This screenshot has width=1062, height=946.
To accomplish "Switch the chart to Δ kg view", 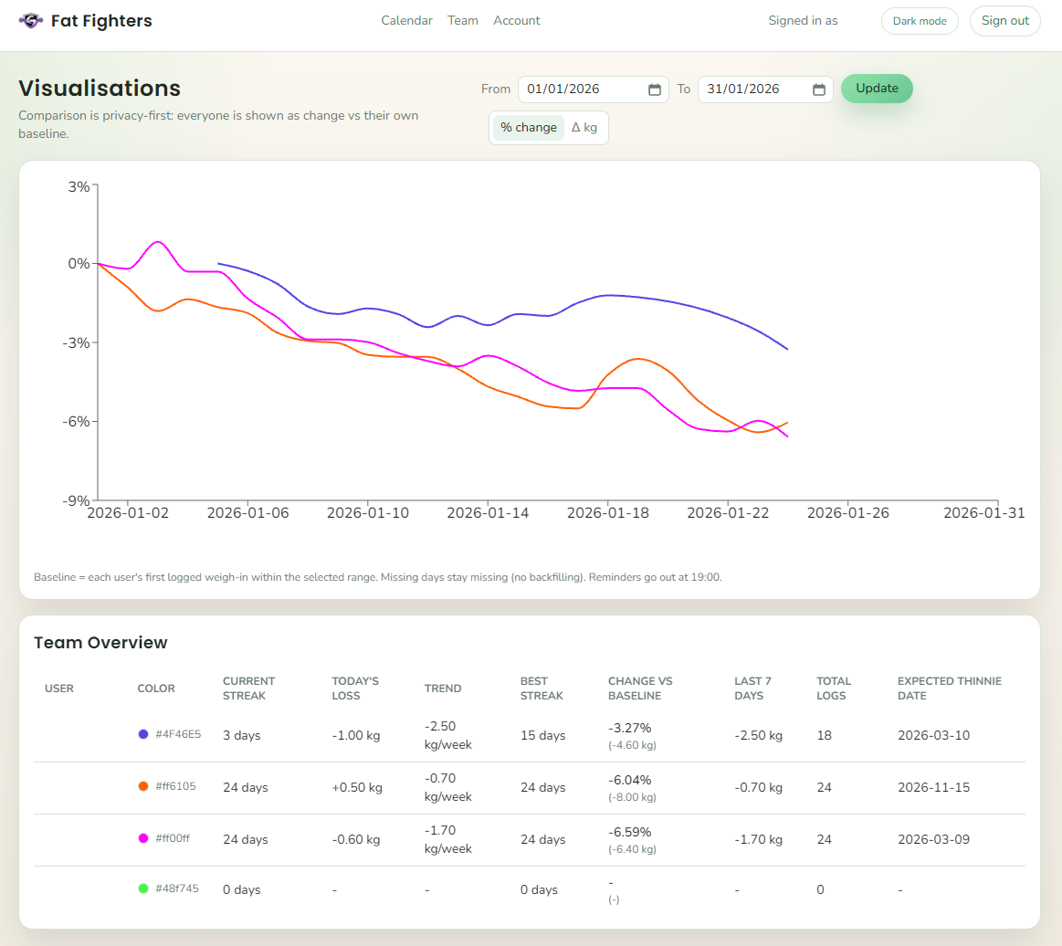I will click(x=584, y=128).
